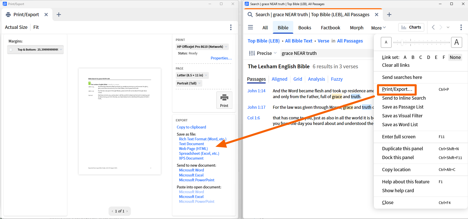
Task: Open the Portrait orientation dropdown
Action: tap(189, 83)
